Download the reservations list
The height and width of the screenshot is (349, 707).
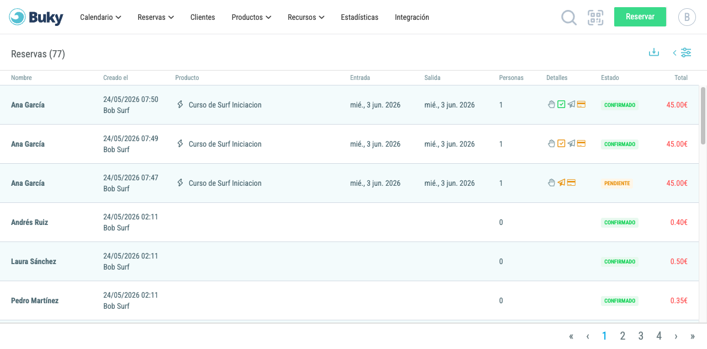point(654,52)
